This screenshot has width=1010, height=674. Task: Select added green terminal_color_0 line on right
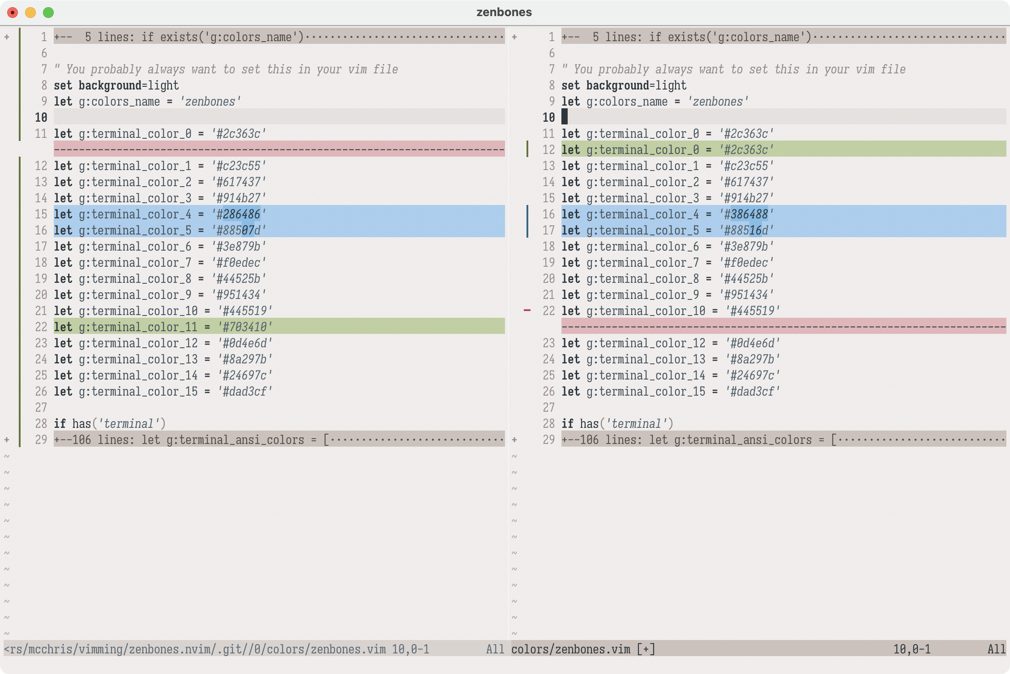[x=667, y=149]
